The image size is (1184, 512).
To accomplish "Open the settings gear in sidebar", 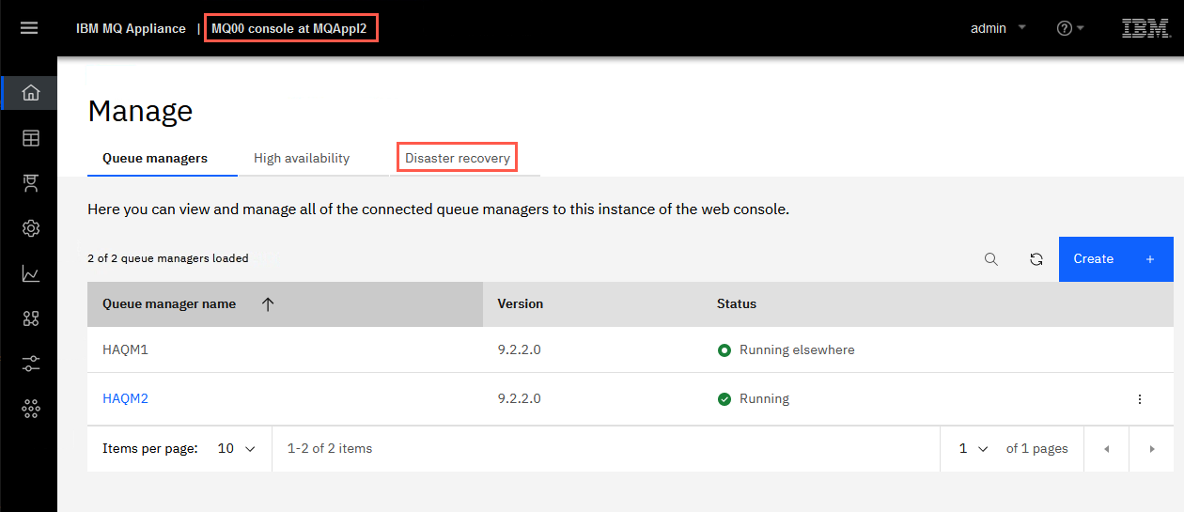I will (30, 228).
